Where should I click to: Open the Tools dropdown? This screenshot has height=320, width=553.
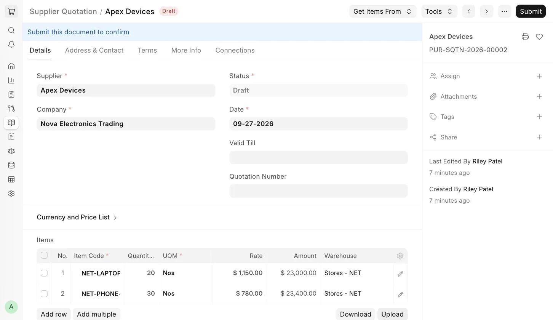(x=439, y=11)
